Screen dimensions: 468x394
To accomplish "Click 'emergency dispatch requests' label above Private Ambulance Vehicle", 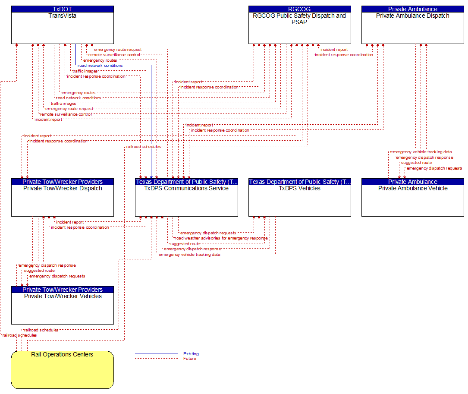I will (x=434, y=168).
